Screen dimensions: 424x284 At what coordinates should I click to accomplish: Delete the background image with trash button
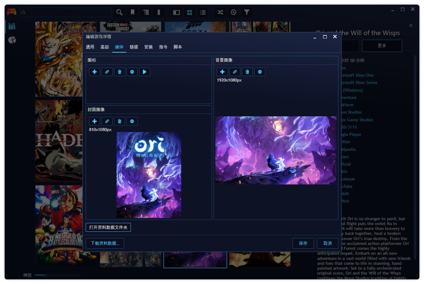click(247, 71)
